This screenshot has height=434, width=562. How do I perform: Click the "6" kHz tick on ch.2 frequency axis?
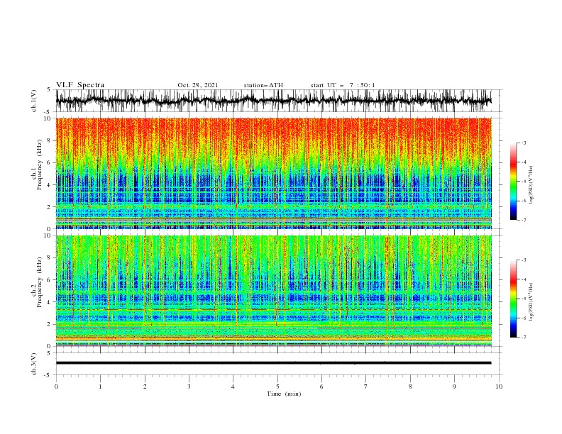49,280
